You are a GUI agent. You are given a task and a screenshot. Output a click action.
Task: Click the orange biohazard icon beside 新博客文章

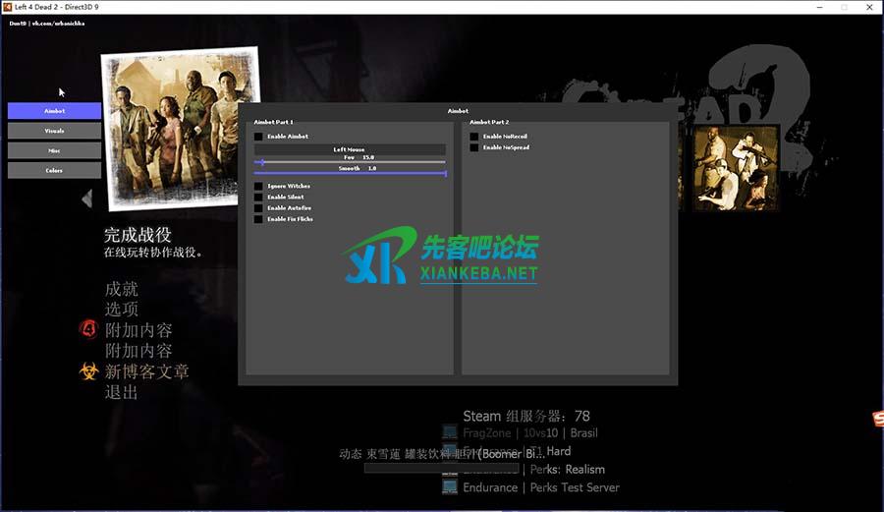click(x=88, y=371)
